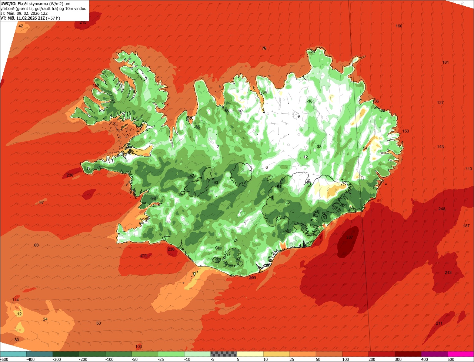Pick the yellow-orange swatch for 10 to 25

276,354
